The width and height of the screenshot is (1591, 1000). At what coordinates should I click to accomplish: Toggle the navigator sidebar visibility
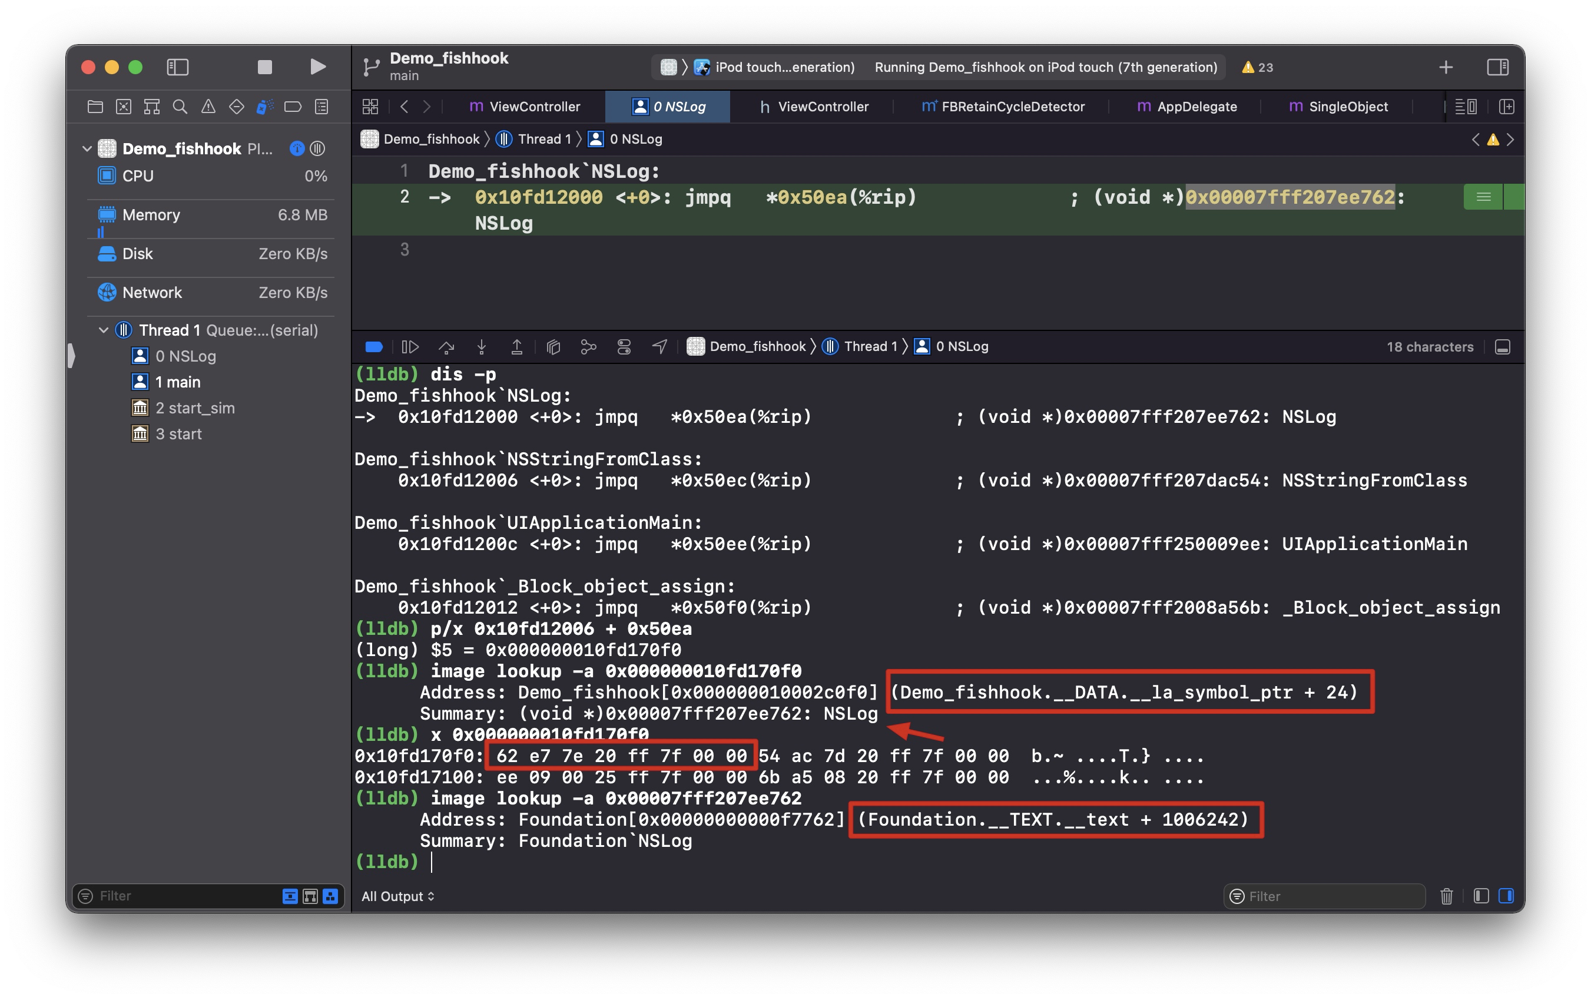(177, 67)
